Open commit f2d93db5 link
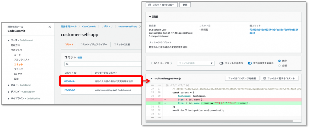 [70, 90]
